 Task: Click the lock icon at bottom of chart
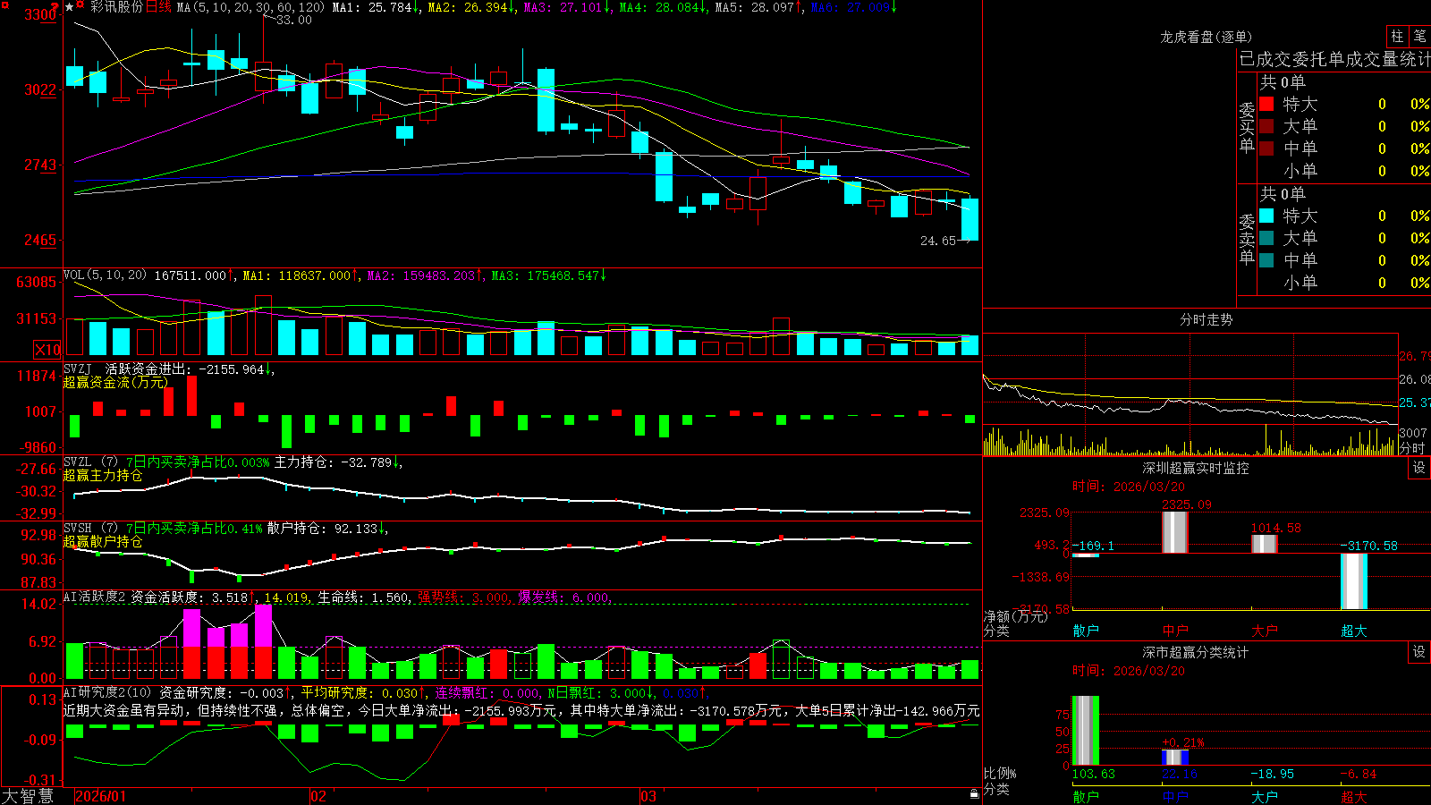tap(975, 793)
